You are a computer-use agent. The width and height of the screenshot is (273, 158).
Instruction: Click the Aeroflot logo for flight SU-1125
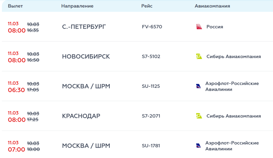tap(199, 86)
